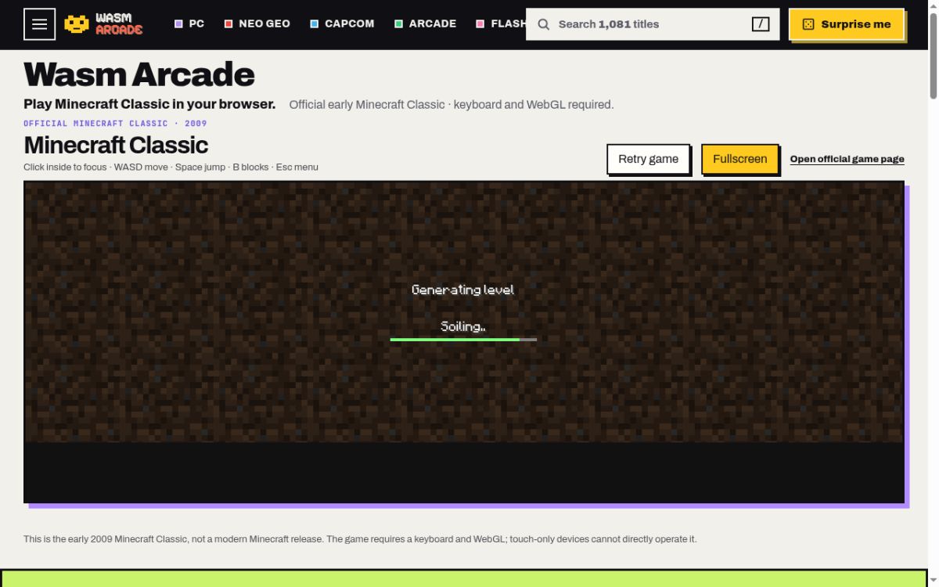This screenshot has width=939, height=587.
Task: Open official game page link
Action: pyautogui.click(x=847, y=159)
